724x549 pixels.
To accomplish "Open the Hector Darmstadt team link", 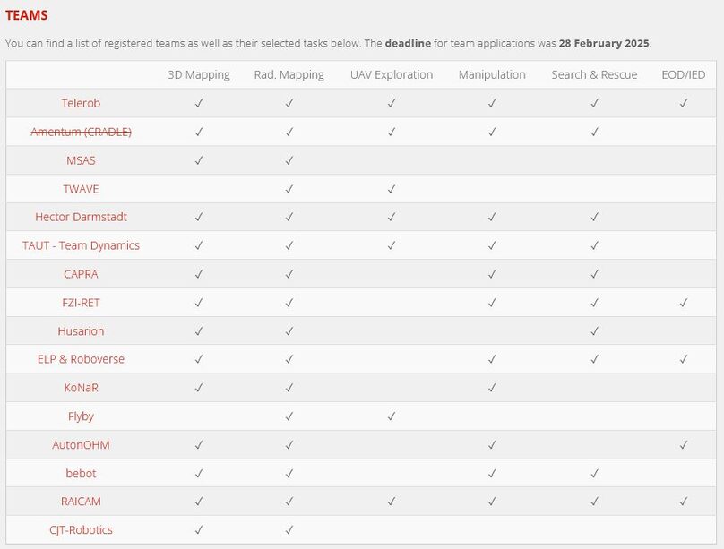I will click(x=81, y=218).
